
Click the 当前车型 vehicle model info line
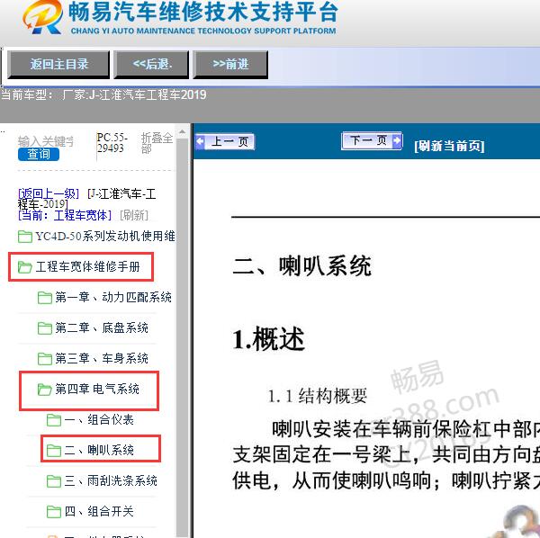(x=103, y=94)
